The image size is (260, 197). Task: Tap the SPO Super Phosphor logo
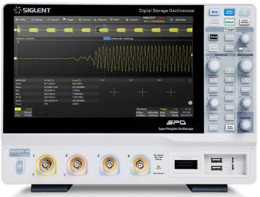pos(176,125)
